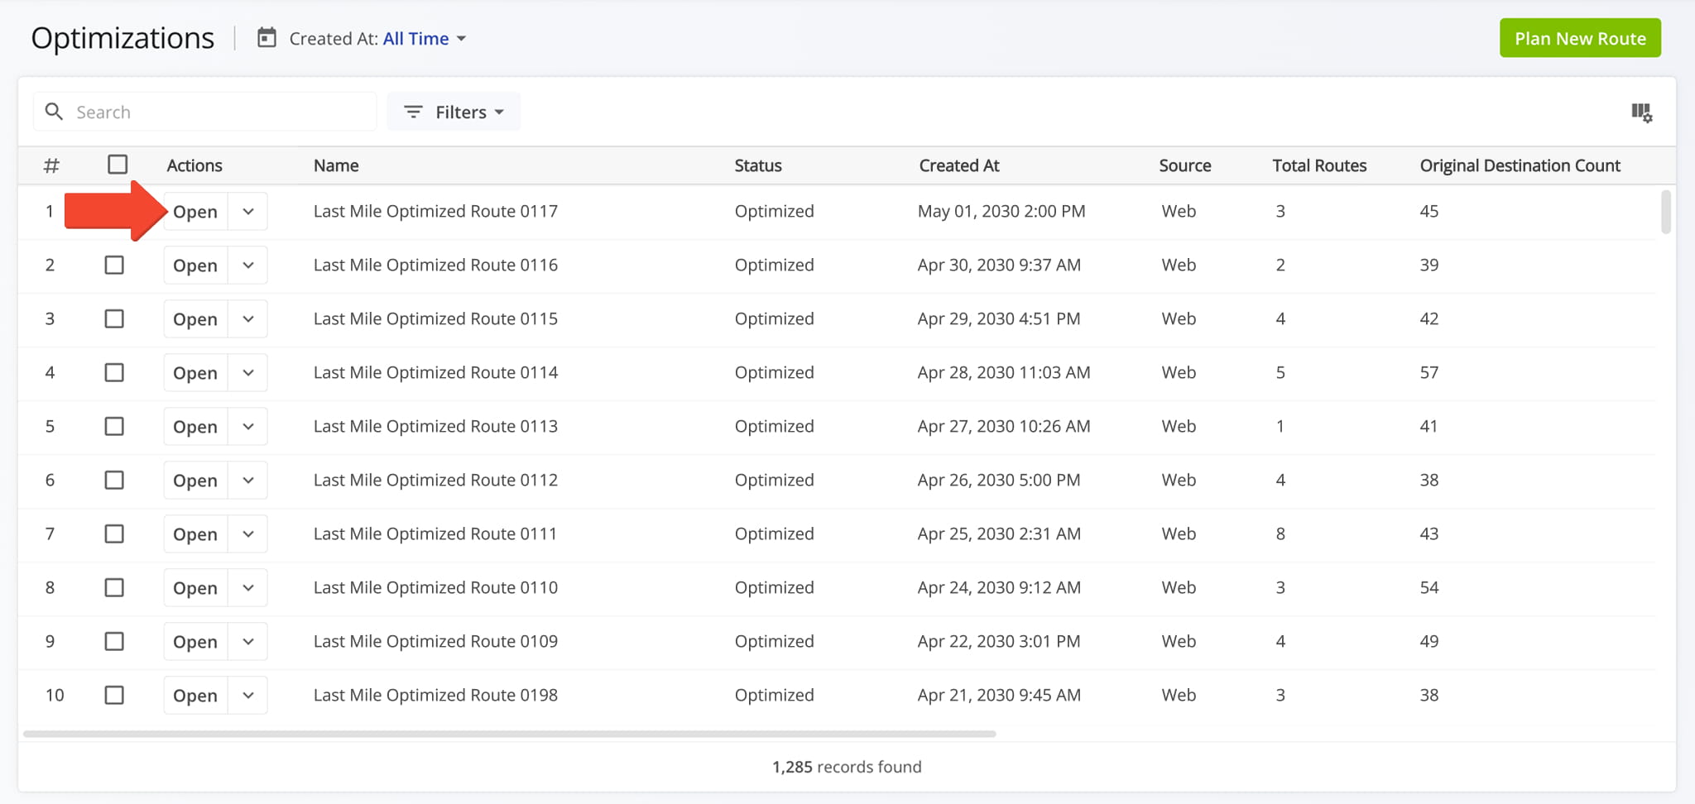Image resolution: width=1695 pixels, height=804 pixels.
Task: Open the column settings icon
Action: point(1641,112)
